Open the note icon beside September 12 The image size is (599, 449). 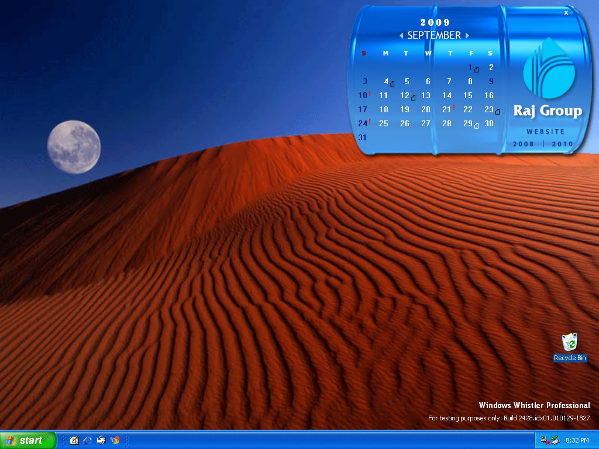[414, 98]
